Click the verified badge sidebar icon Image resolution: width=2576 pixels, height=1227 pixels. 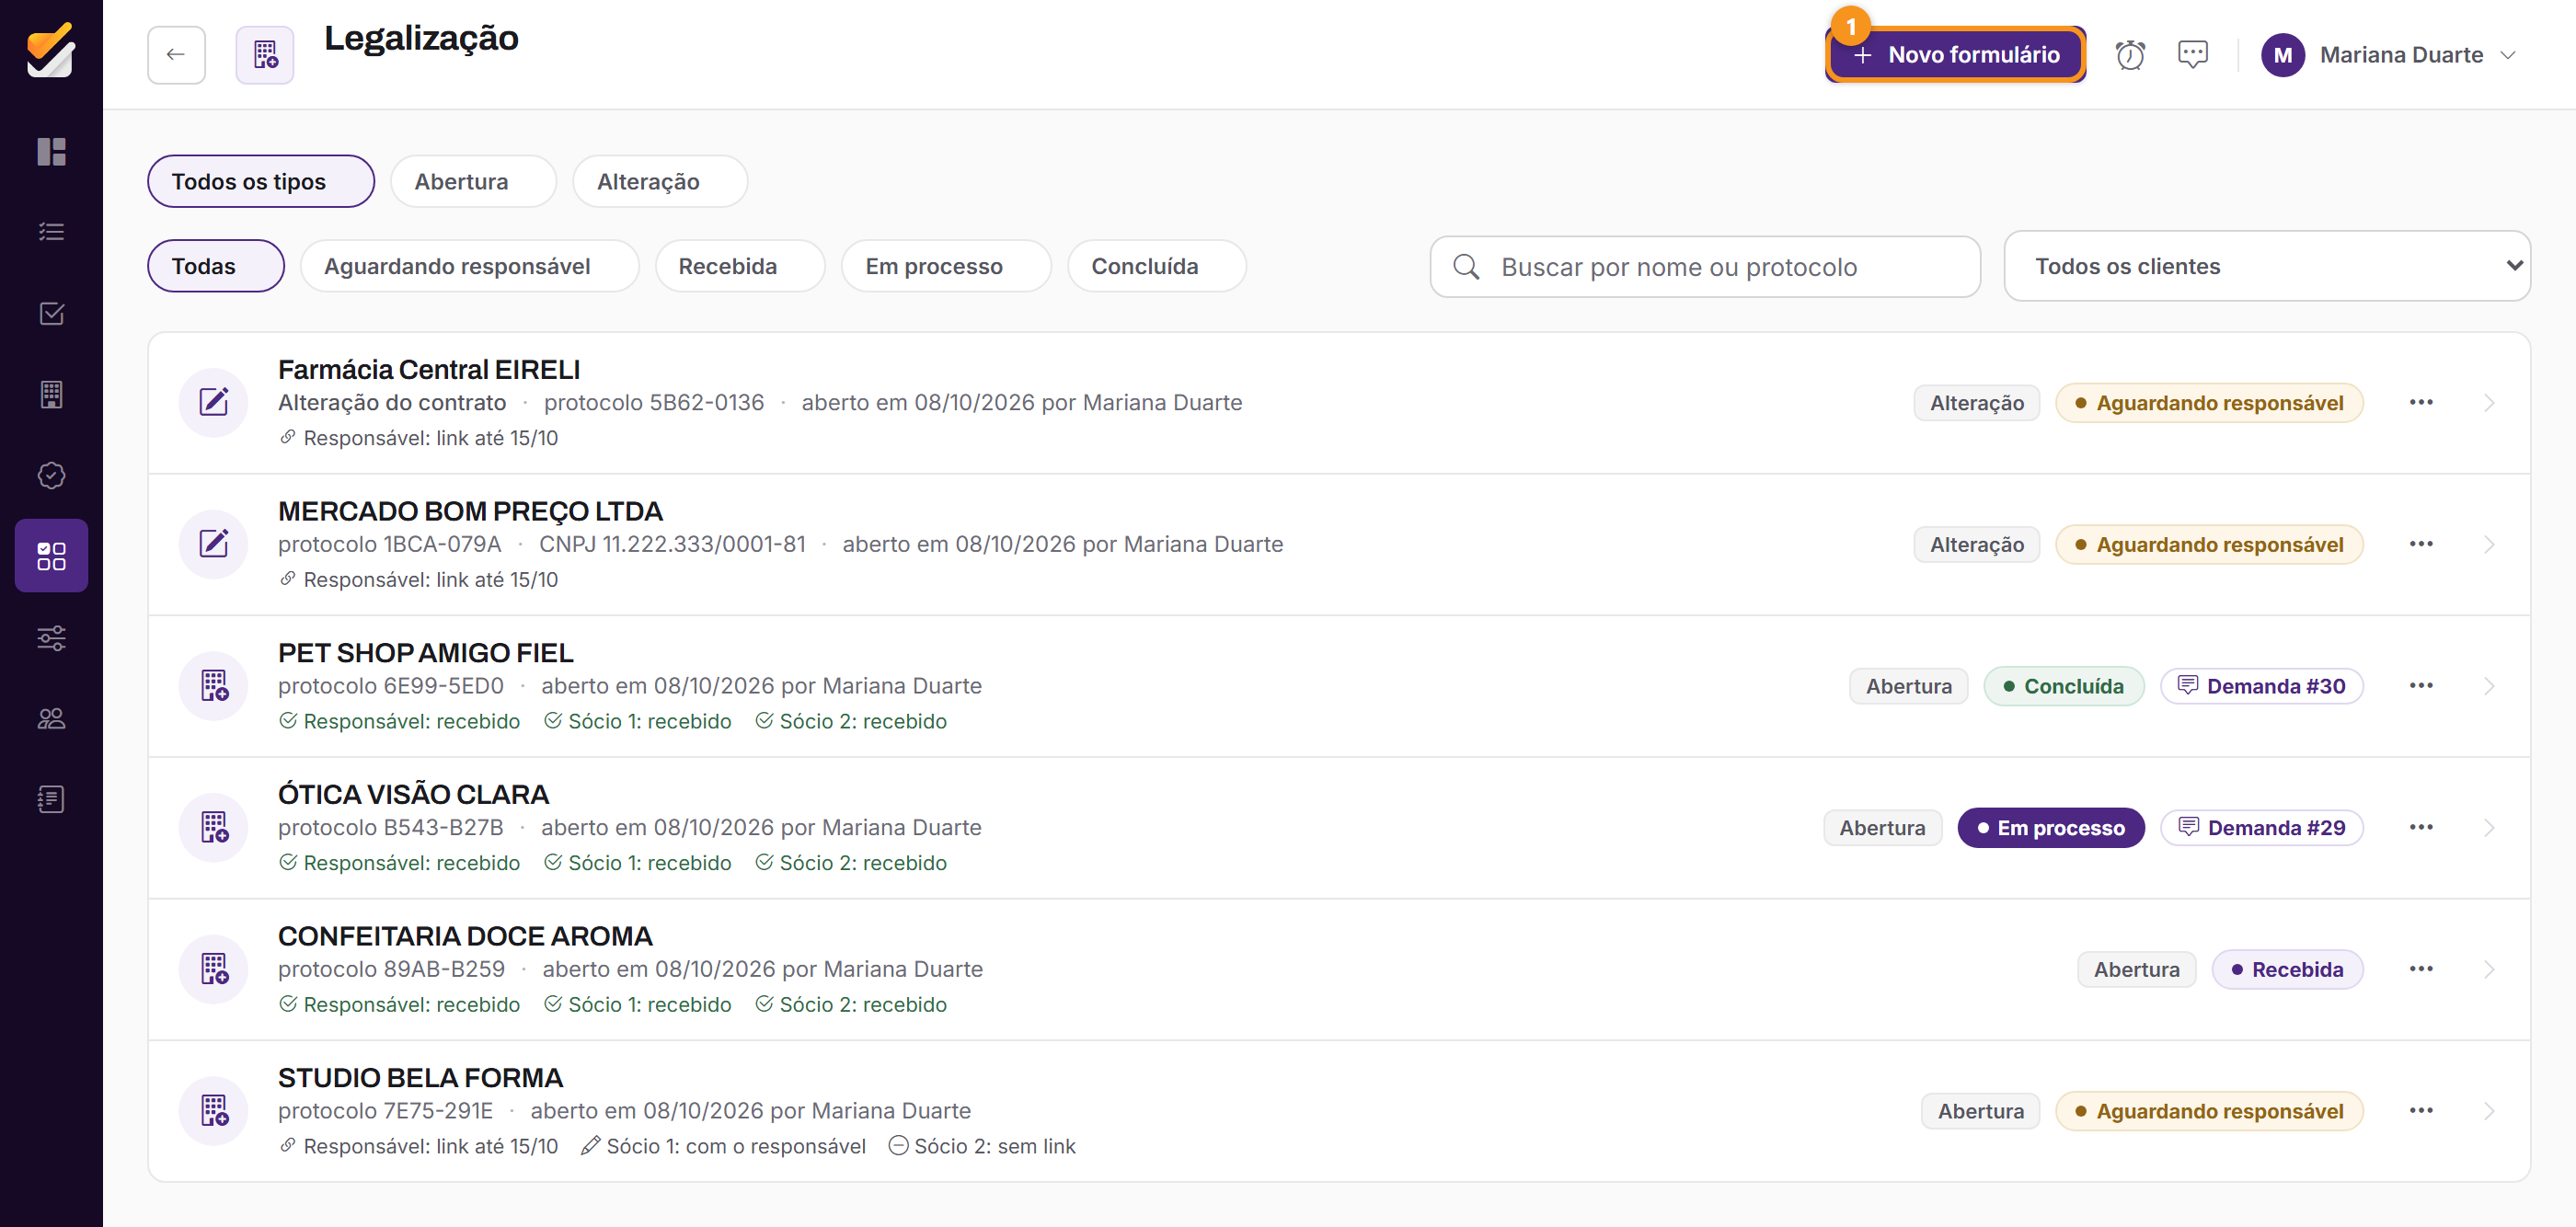coord(51,475)
